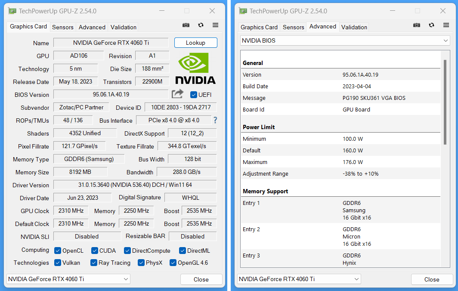458x291 pixels.
Task: Click the Board Id GPU Board value
Action: point(356,109)
